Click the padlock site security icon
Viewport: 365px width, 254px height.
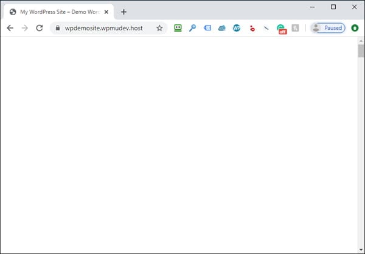coord(58,28)
